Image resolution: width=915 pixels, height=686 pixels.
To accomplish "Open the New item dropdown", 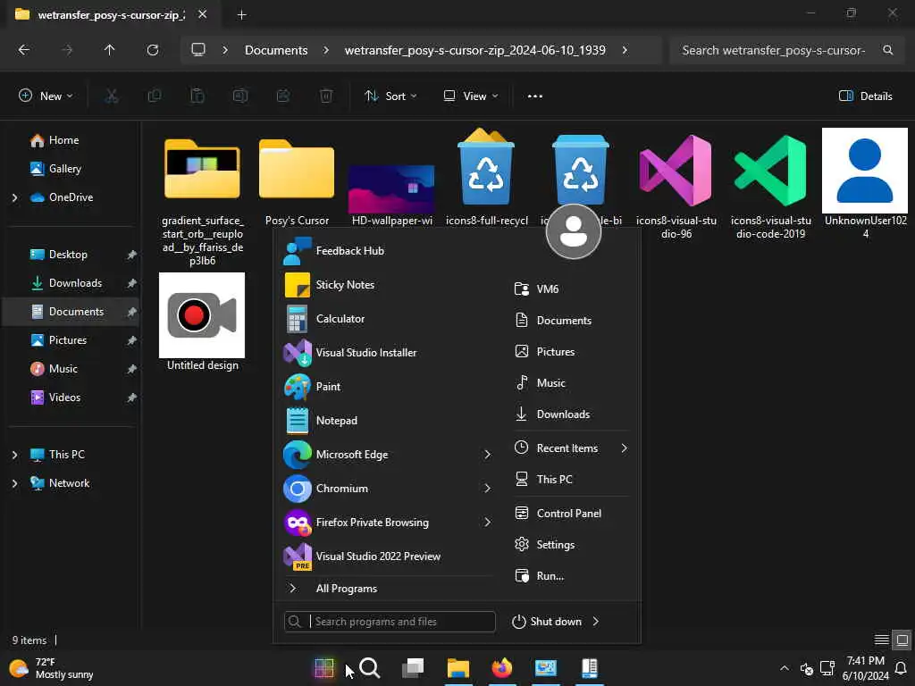I will point(46,96).
